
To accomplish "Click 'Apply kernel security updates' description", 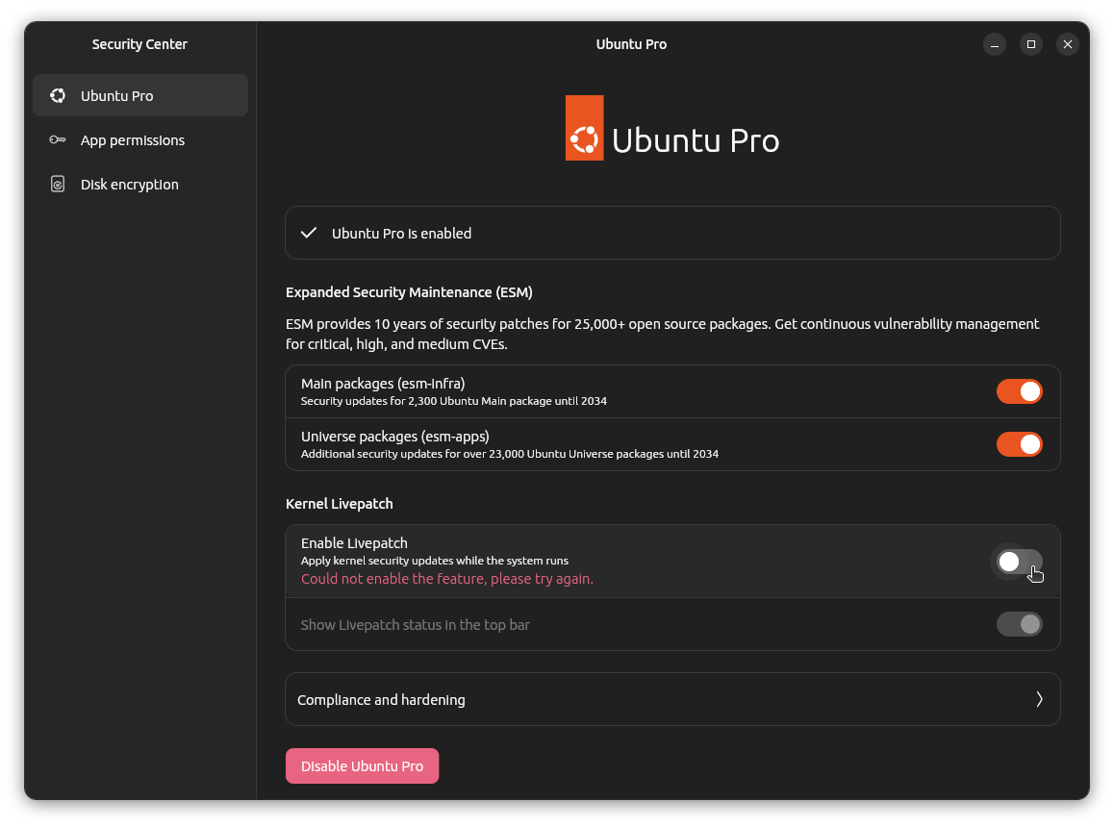I will (x=434, y=561).
